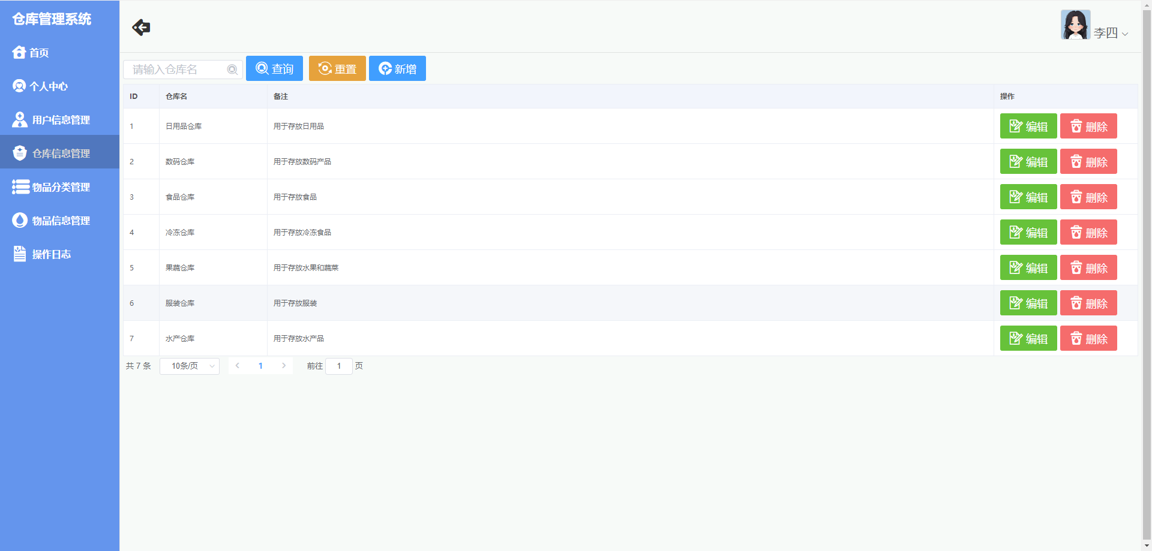The image size is (1152, 551).
Task: Click the 物品信息管理 droplet icon
Action: 19,220
